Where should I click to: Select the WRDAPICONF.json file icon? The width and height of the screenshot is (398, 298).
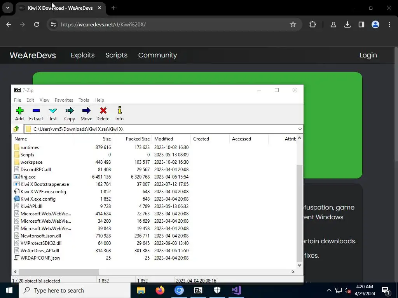16,258
